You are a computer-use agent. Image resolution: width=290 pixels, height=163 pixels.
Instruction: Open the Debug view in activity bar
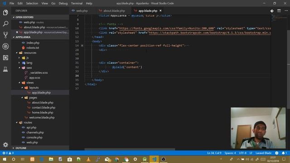[x=5, y=46]
